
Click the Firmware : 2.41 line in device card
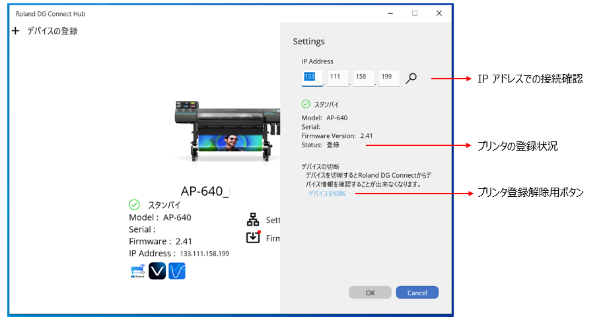click(x=160, y=242)
